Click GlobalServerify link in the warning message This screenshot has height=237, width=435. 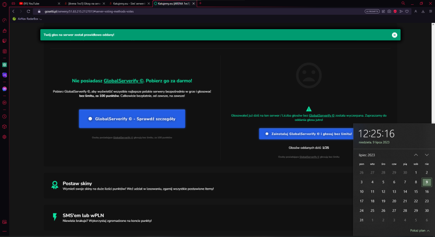click(x=321, y=116)
